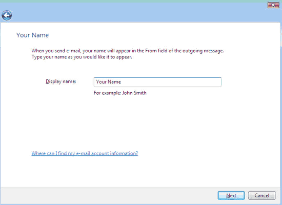
Task: Proceed with the Next button
Action: [x=231, y=195]
